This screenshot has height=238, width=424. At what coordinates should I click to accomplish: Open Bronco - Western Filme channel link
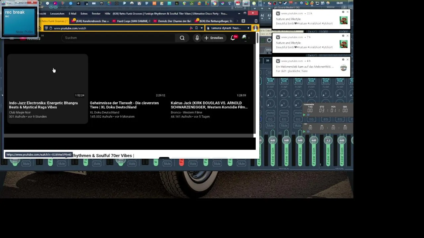click(186, 112)
